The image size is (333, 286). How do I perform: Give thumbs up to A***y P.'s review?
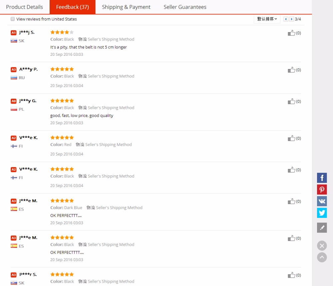coord(291,70)
